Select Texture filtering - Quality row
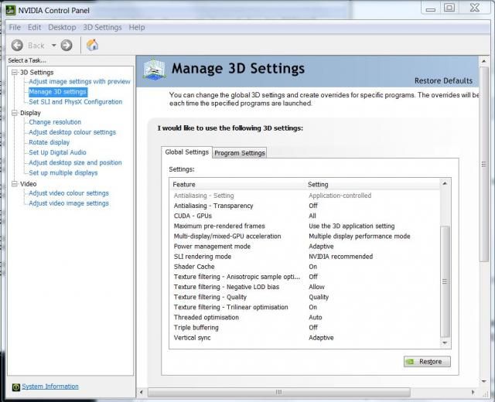This screenshot has width=495, height=402. 306,297
